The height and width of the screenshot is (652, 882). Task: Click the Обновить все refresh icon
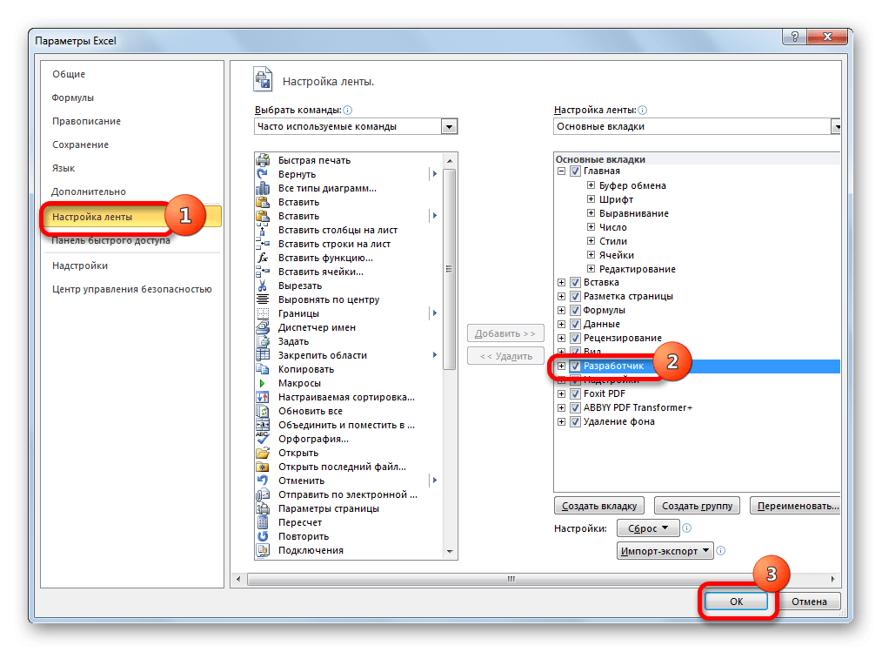coord(263,411)
